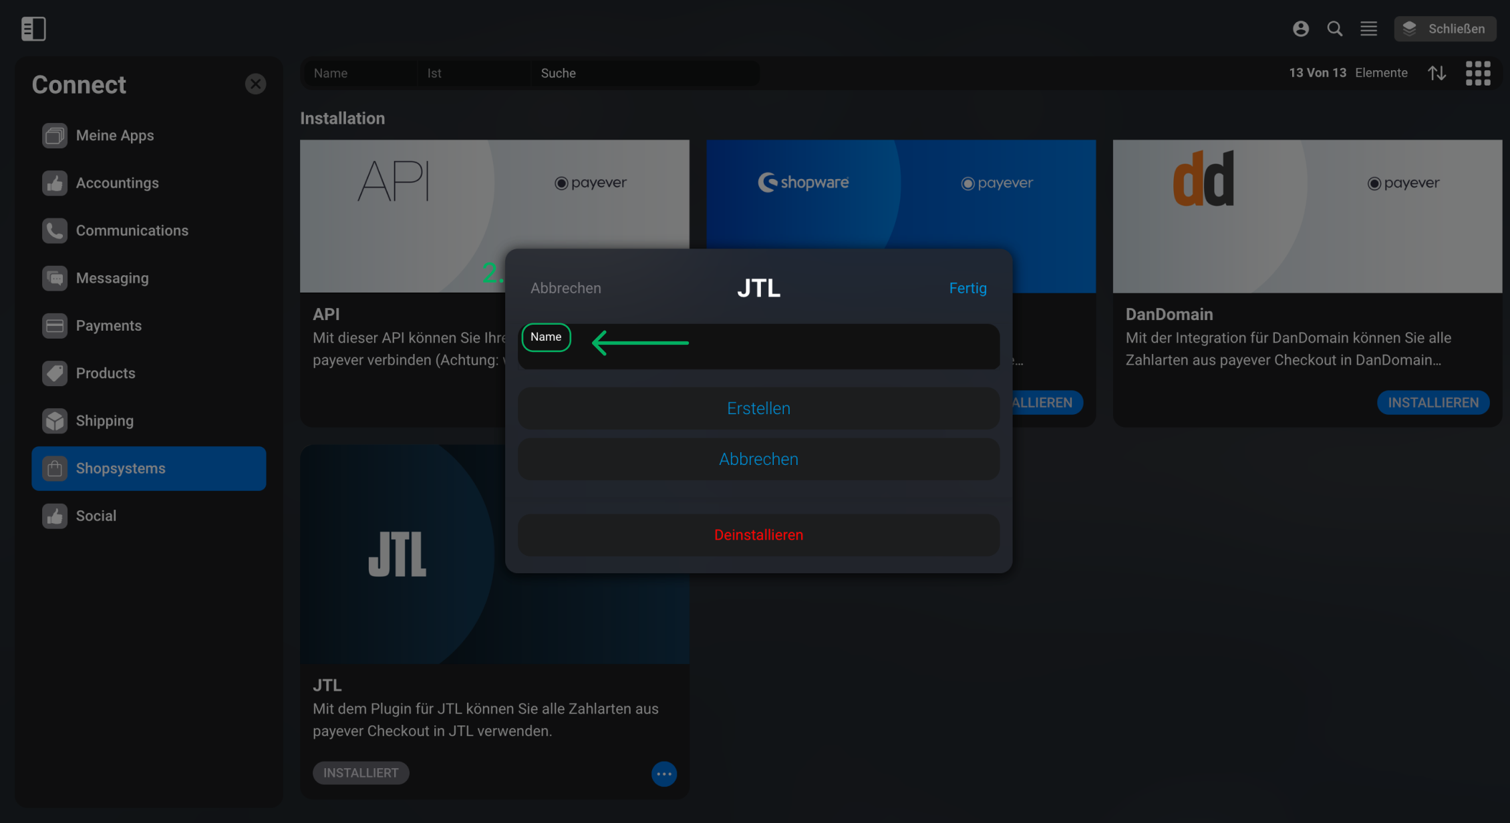Toggle the sidebar panel icon

tap(33, 29)
